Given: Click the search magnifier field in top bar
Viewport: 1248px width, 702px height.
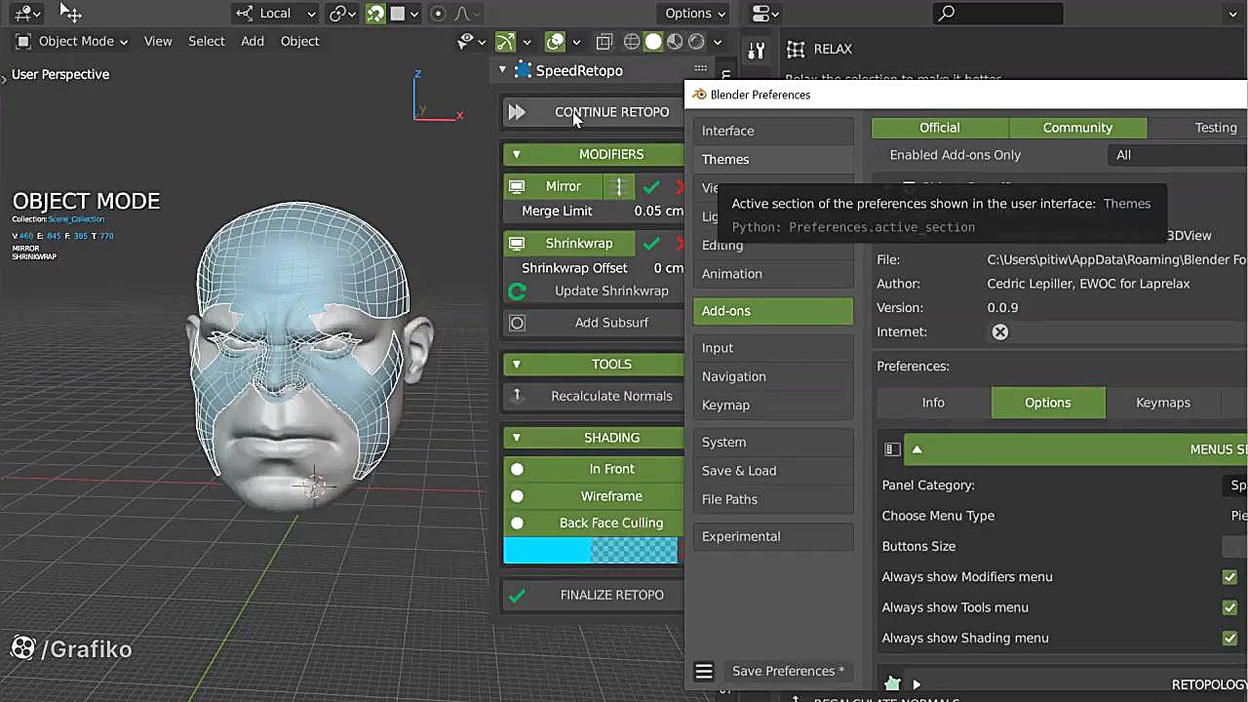Looking at the screenshot, I should [x=997, y=13].
